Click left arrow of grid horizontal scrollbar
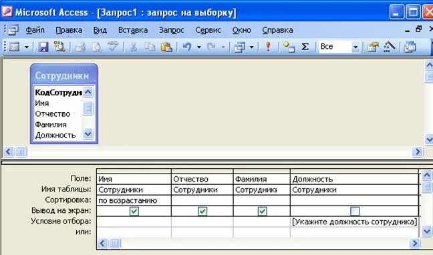 point(102,243)
